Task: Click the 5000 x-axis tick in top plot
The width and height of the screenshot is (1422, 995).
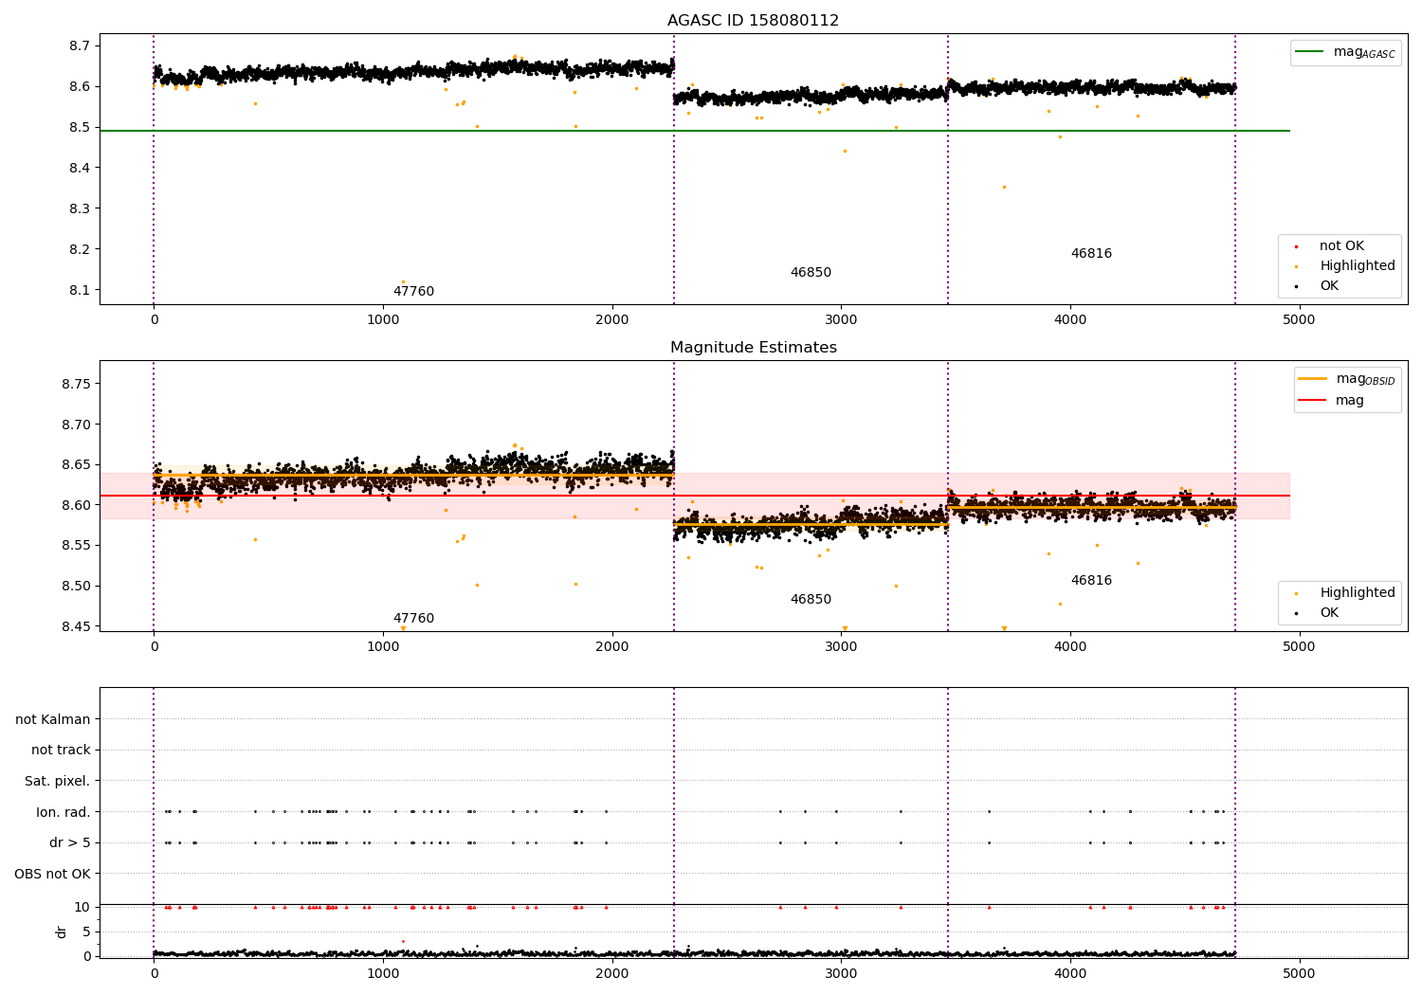Action: (1299, 319)
